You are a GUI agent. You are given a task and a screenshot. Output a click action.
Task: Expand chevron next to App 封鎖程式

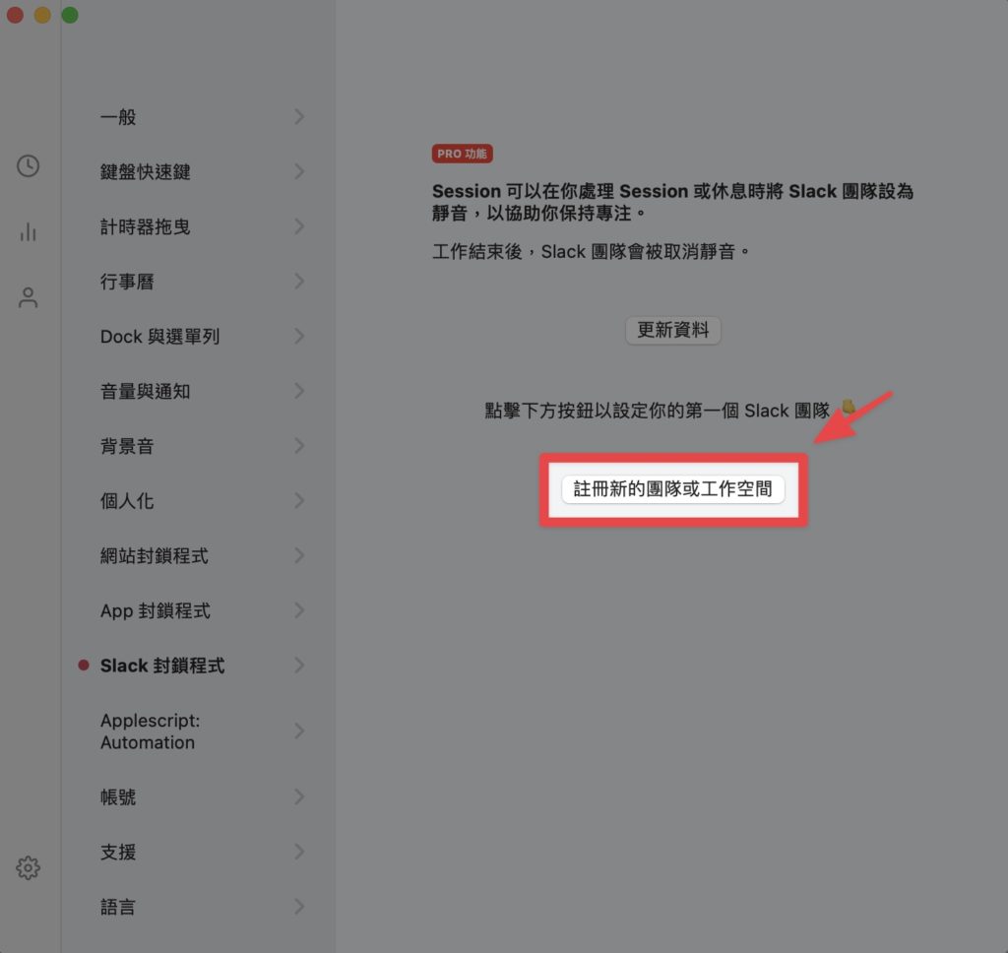299,610
